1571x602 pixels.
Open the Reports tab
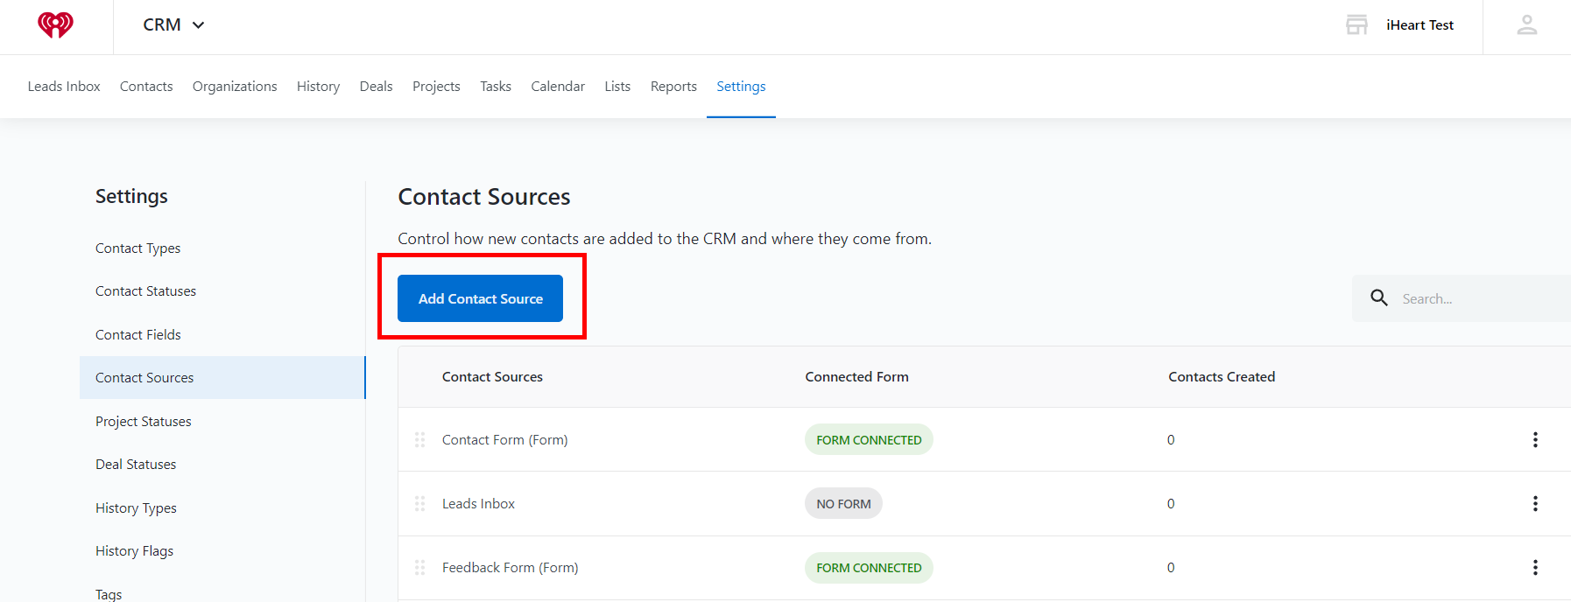pyautogui.click(x=673, y=87)
